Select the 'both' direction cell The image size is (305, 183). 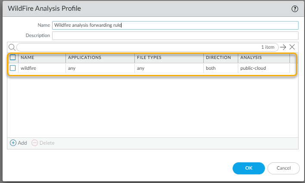[220, 68]
